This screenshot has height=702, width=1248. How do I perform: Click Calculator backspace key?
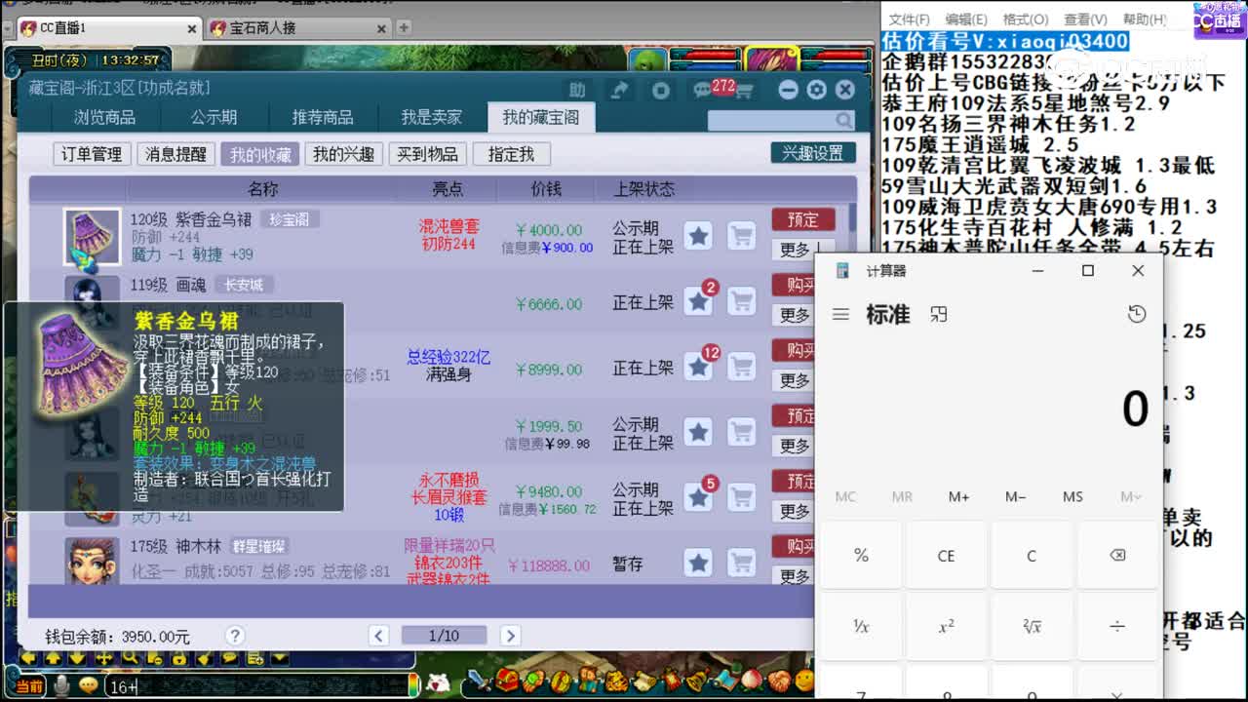tap(1117, 555)
